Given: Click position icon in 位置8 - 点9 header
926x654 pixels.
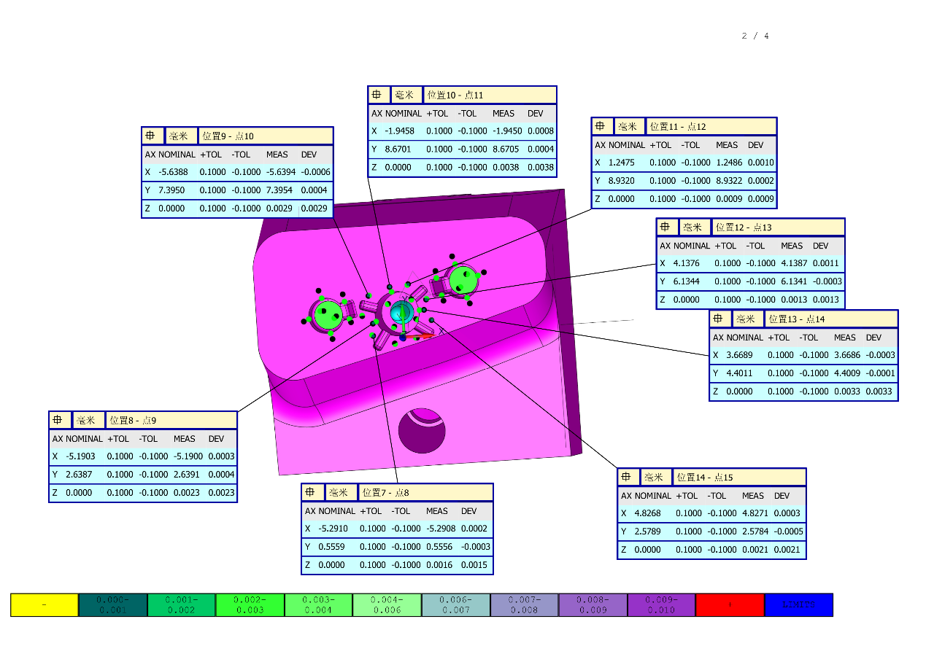Looking at the screenshot, I should pos(60,420).
